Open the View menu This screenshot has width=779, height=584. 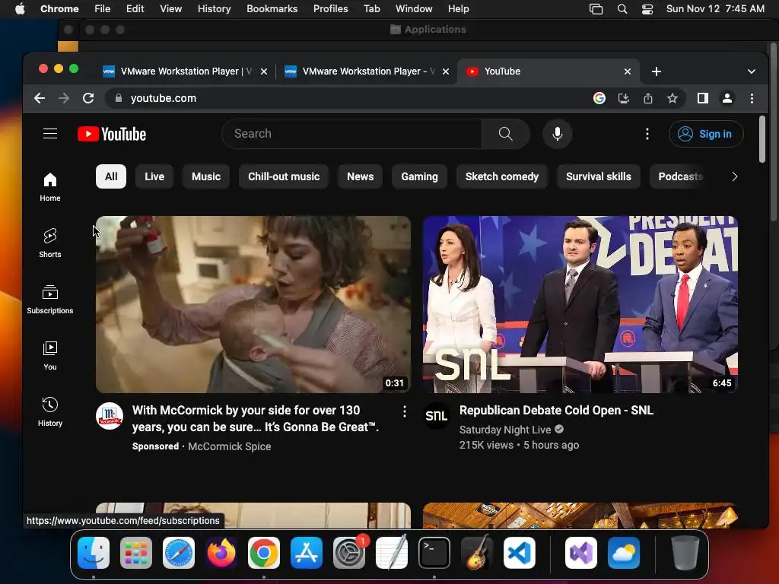click(x=170, y=9)
